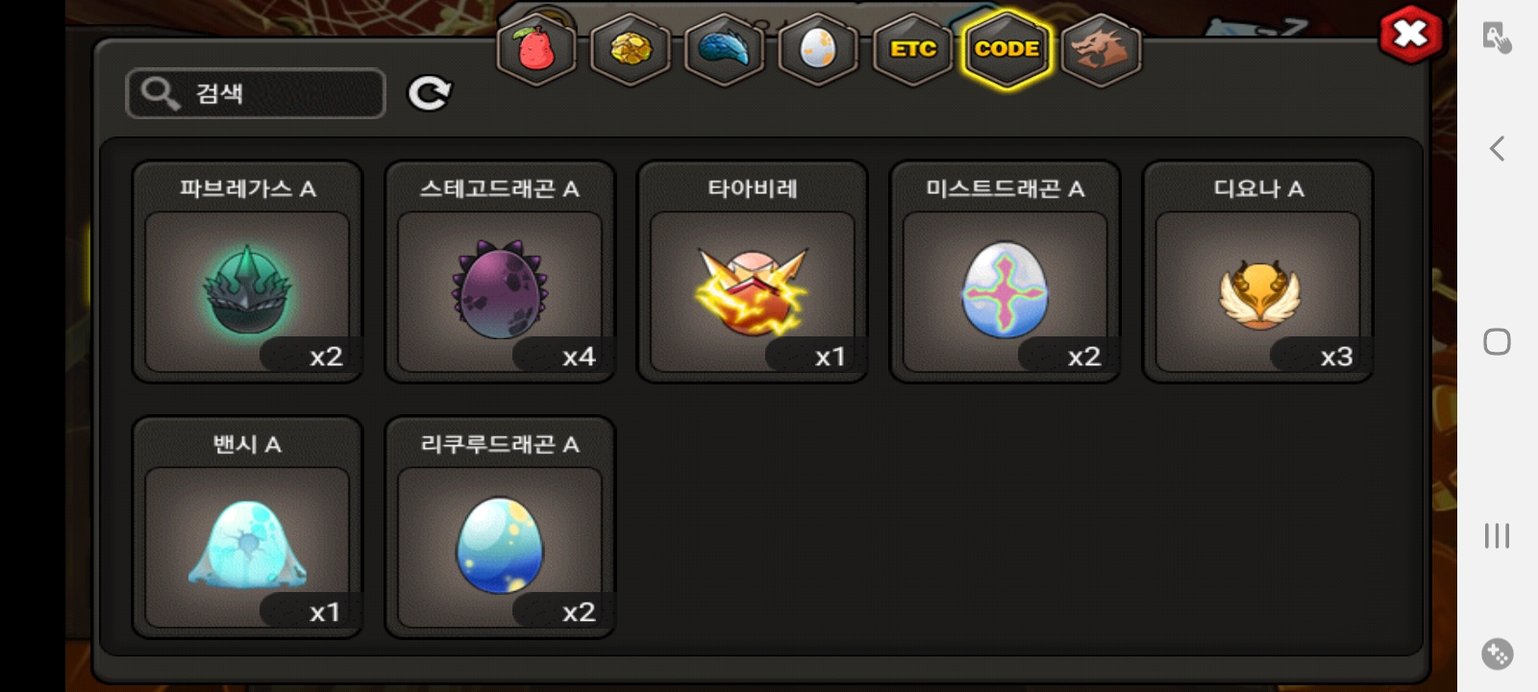This screenshot has height=692, width=1538.
Task: Pick the 미스트드래곤 A egg
Action: (1005, 272)
